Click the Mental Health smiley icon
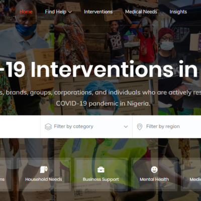Screen dimensions: 201x201 (x=154, y=169)
